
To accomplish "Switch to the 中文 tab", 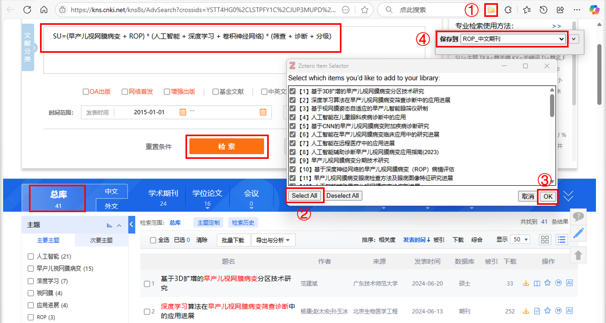I will click(x=111, y=192).
